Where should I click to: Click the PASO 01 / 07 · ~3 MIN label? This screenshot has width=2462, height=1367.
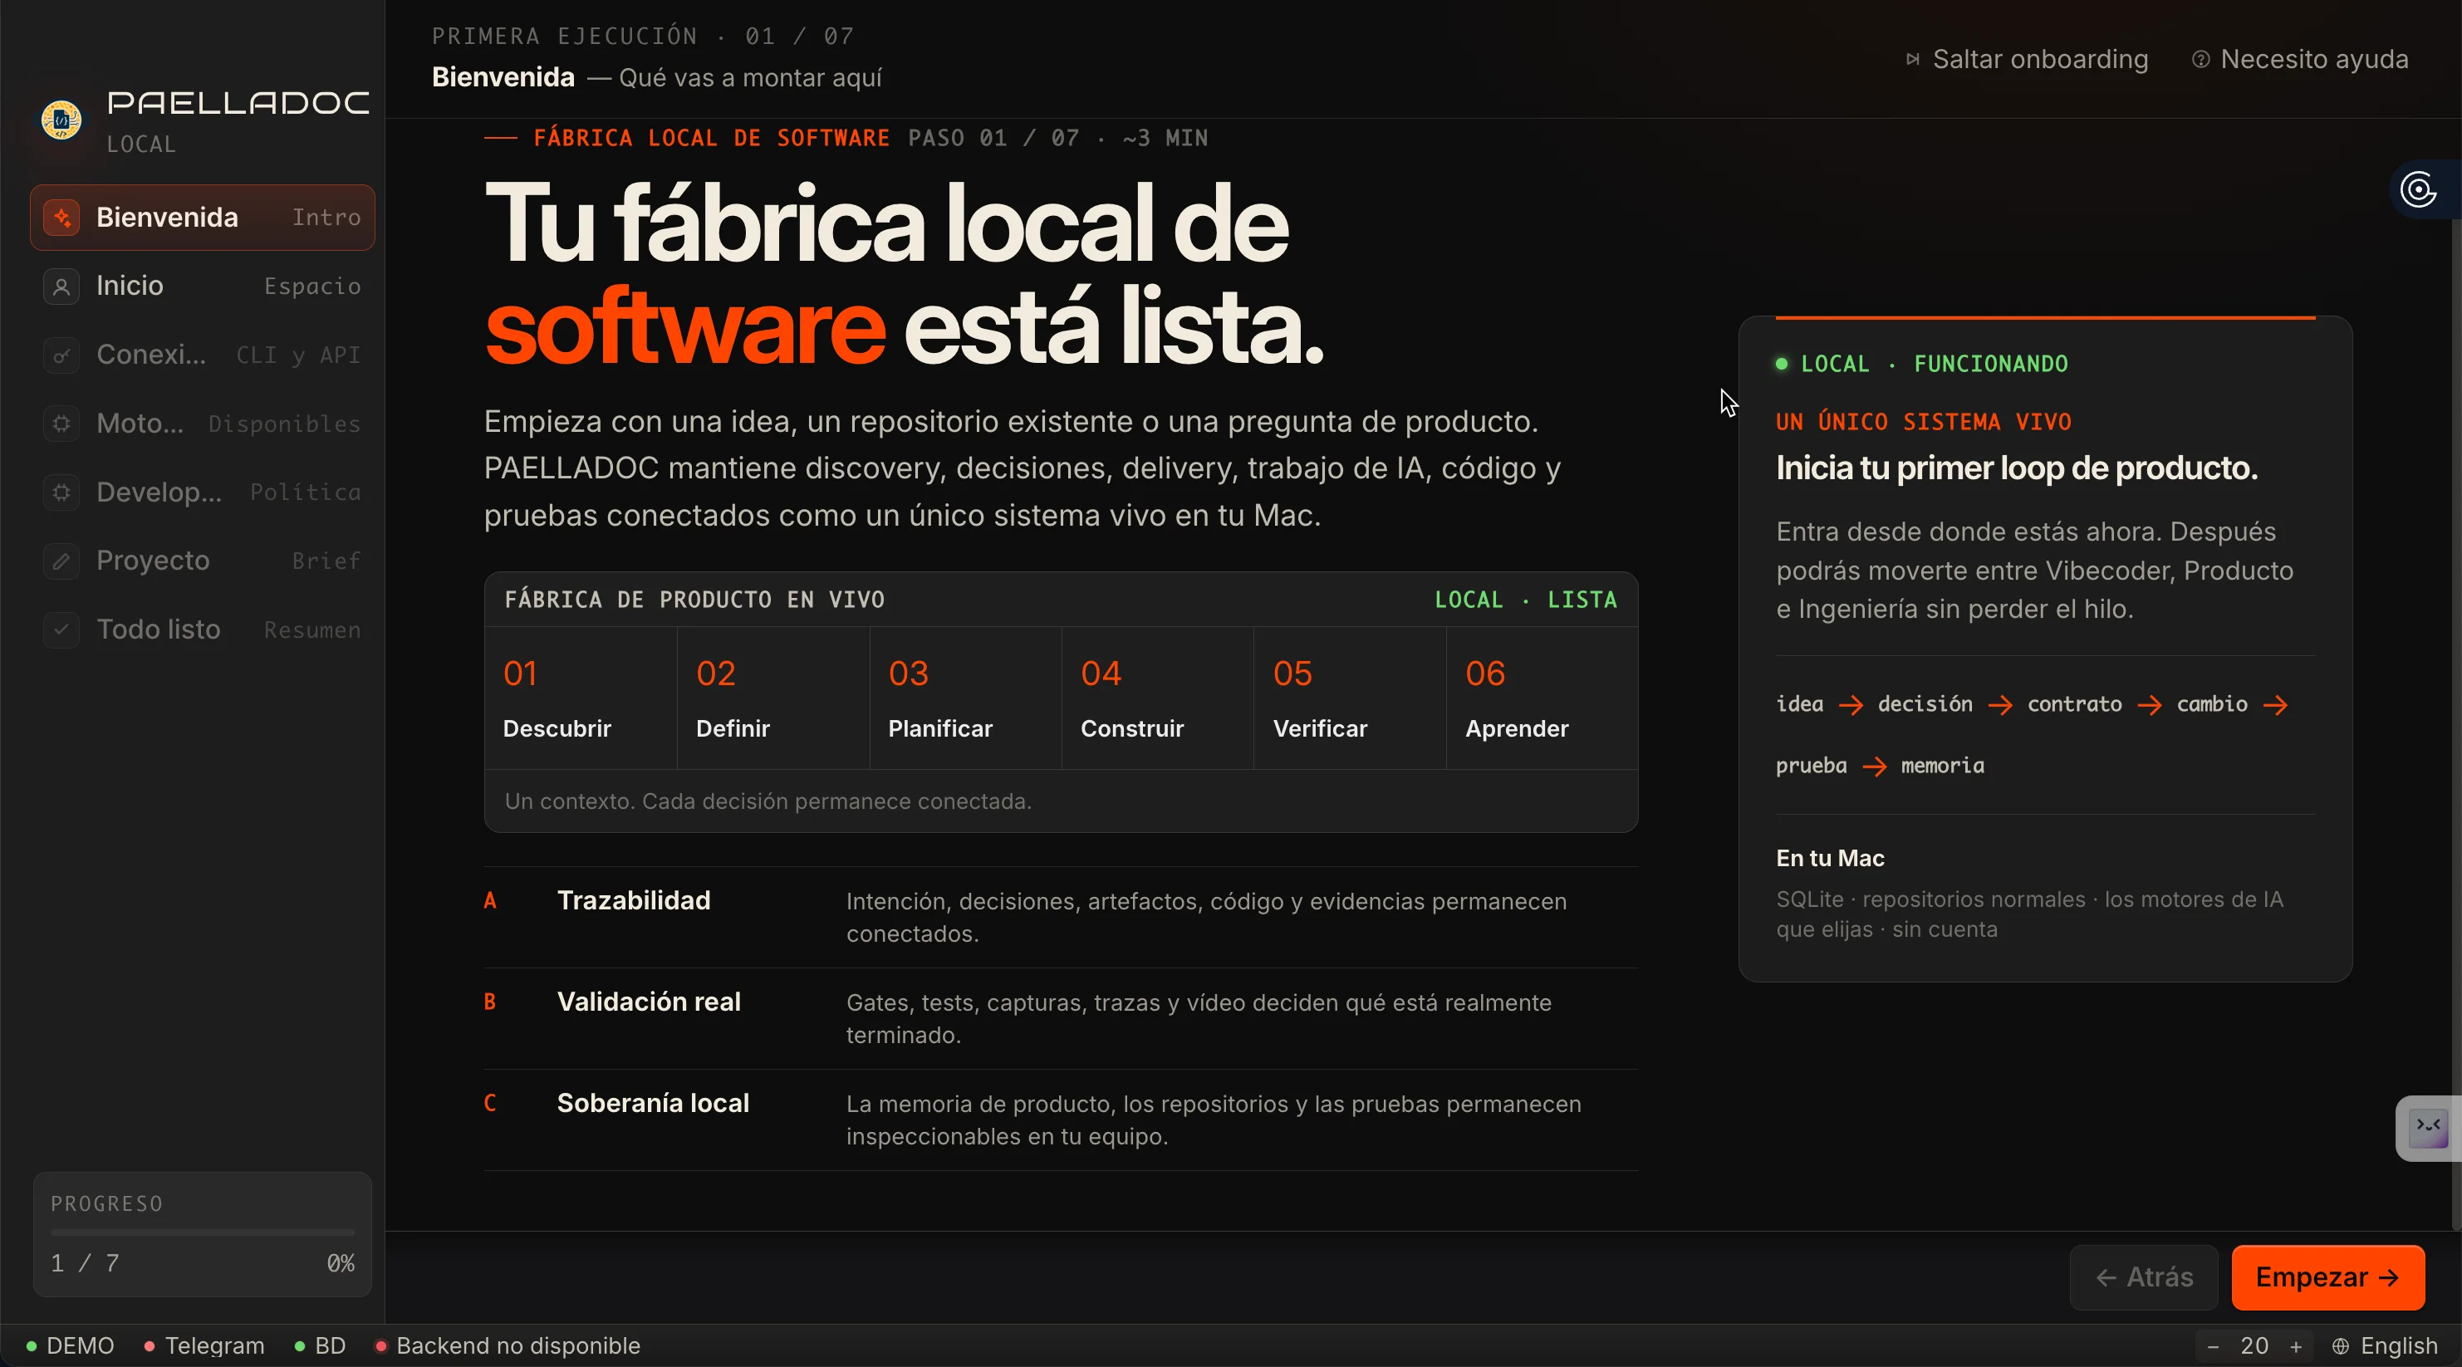[1058, 139]
